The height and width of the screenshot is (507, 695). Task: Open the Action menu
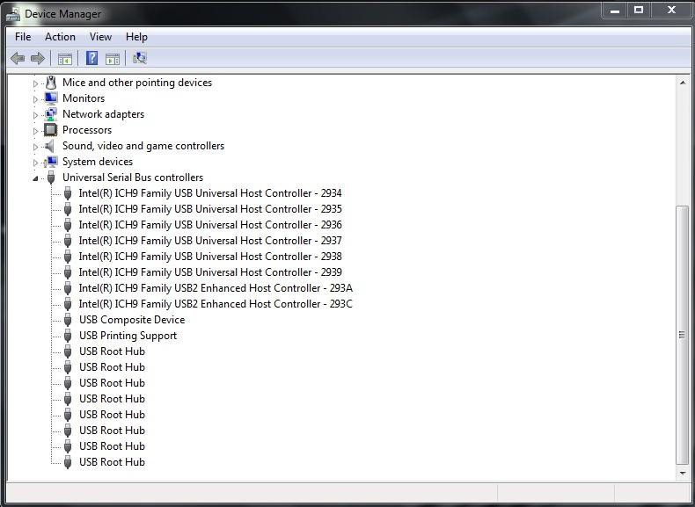tap(60, 37)
